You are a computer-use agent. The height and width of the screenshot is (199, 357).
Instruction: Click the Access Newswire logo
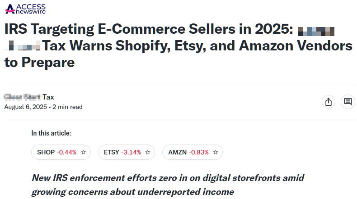click(25, 9)
